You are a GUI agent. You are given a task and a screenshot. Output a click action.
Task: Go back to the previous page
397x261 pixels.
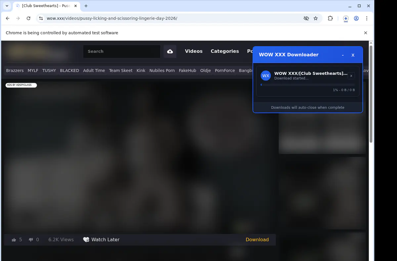(x=8, y=18)
